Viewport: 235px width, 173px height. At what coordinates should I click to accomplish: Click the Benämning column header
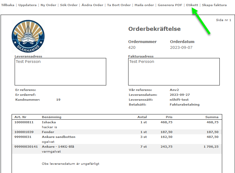[x=52, y=117]
